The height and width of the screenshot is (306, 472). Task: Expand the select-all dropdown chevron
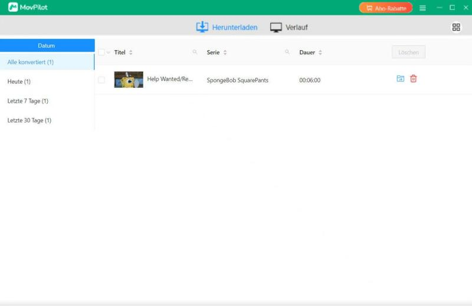point(108,52)
